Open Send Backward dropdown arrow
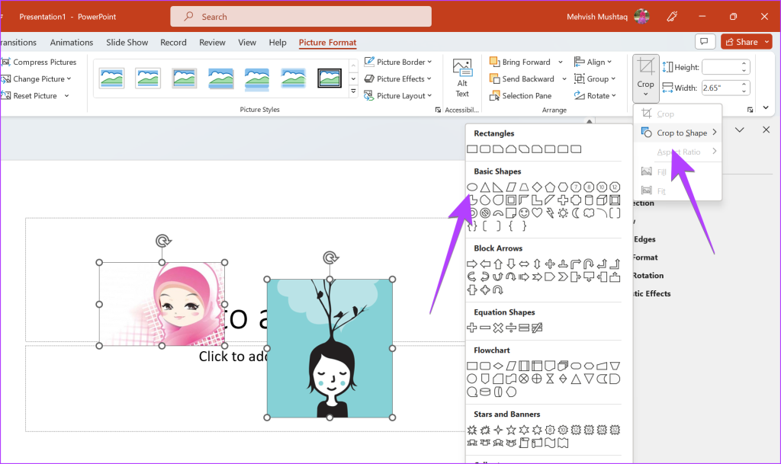The image size is (781, 464). (x=564, y=79)
